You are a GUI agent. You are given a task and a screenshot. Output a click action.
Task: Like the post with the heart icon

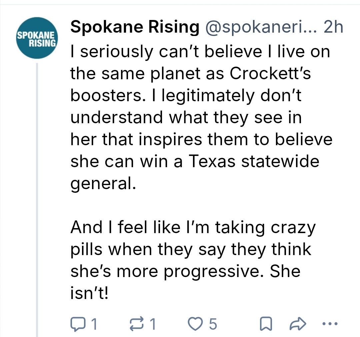coord(195,323)
